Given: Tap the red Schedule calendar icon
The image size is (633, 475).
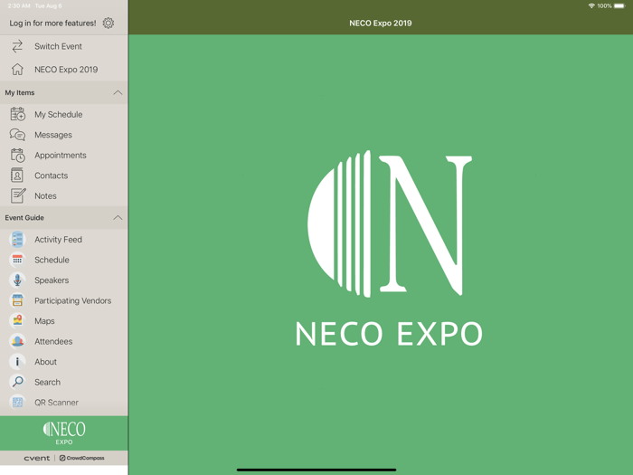Looking at the screenshot, I should [x=17, y=260].
